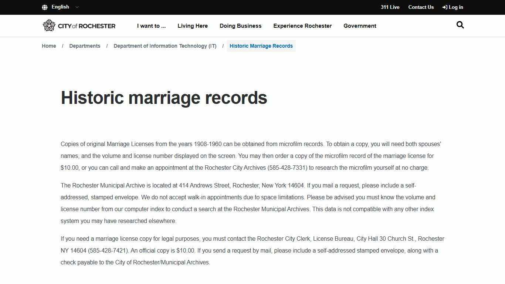This screenshot has width=505, height=284.
Task: Open the Experience Rochester menu
Action: point(302,26)
